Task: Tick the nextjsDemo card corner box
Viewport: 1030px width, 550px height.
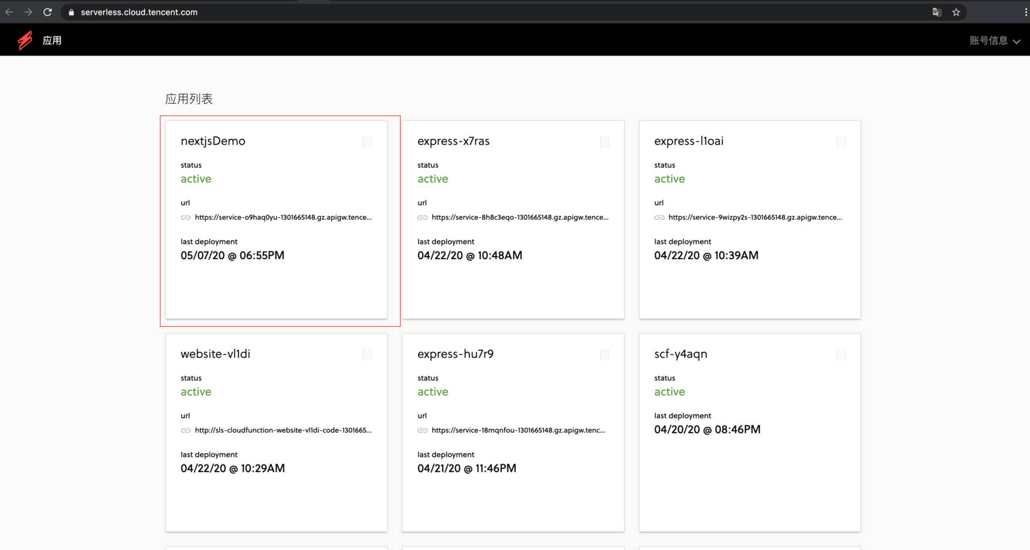Action: 368,142
